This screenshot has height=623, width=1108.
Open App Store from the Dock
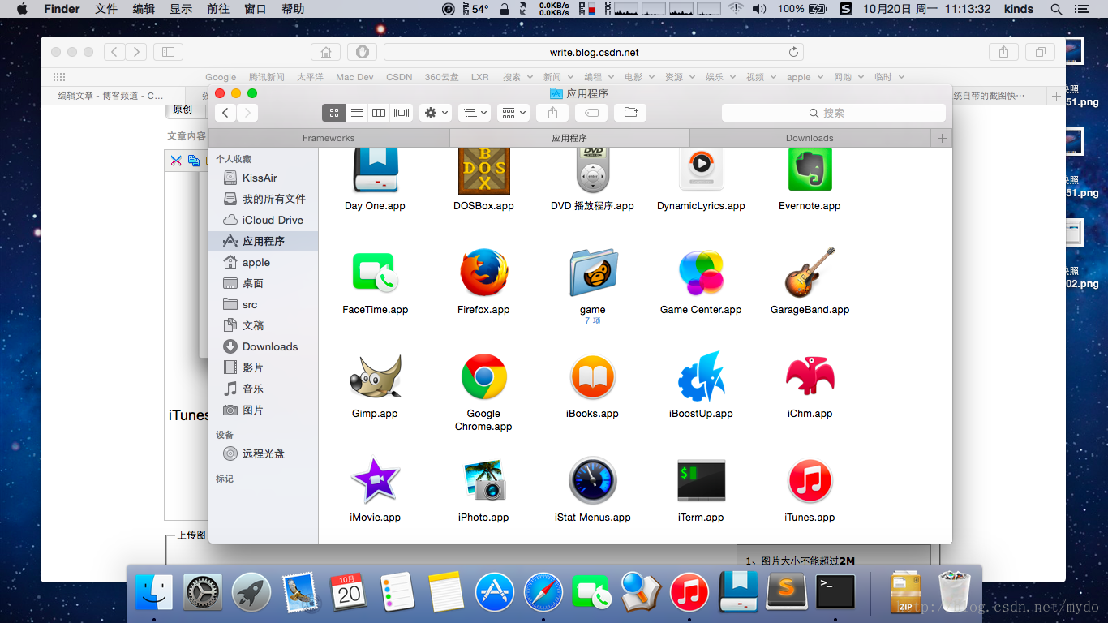(x=495, y=592)
